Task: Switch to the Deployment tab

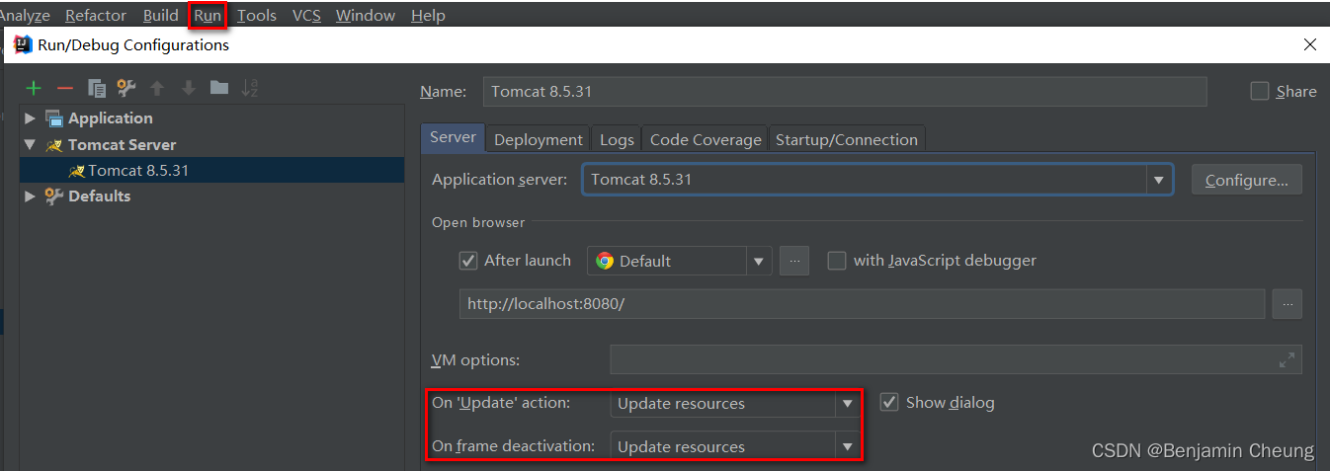Action: tap(539, 139)
